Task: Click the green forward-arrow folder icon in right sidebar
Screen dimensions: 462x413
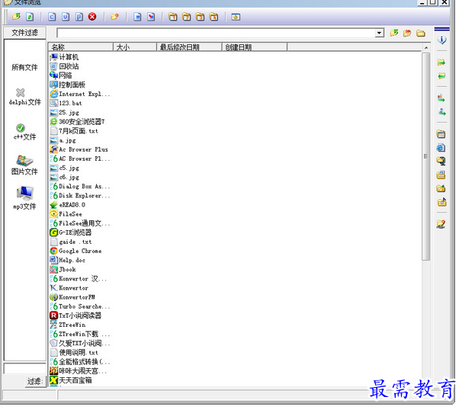Action: click(441, 62)
